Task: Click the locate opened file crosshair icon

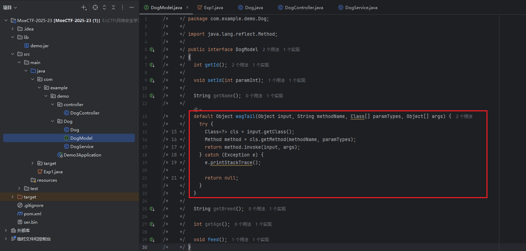Action: [x=95, y=7]
